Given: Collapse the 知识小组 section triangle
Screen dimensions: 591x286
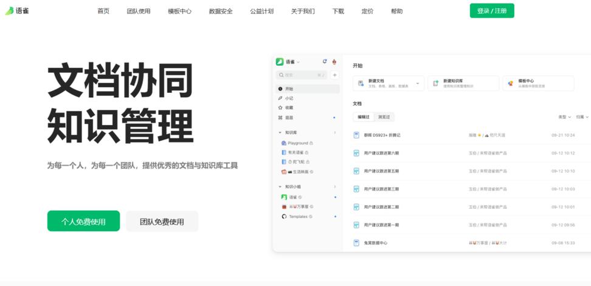Looking at the screenshot, I should pyautogui.click(x=280, y=186).
